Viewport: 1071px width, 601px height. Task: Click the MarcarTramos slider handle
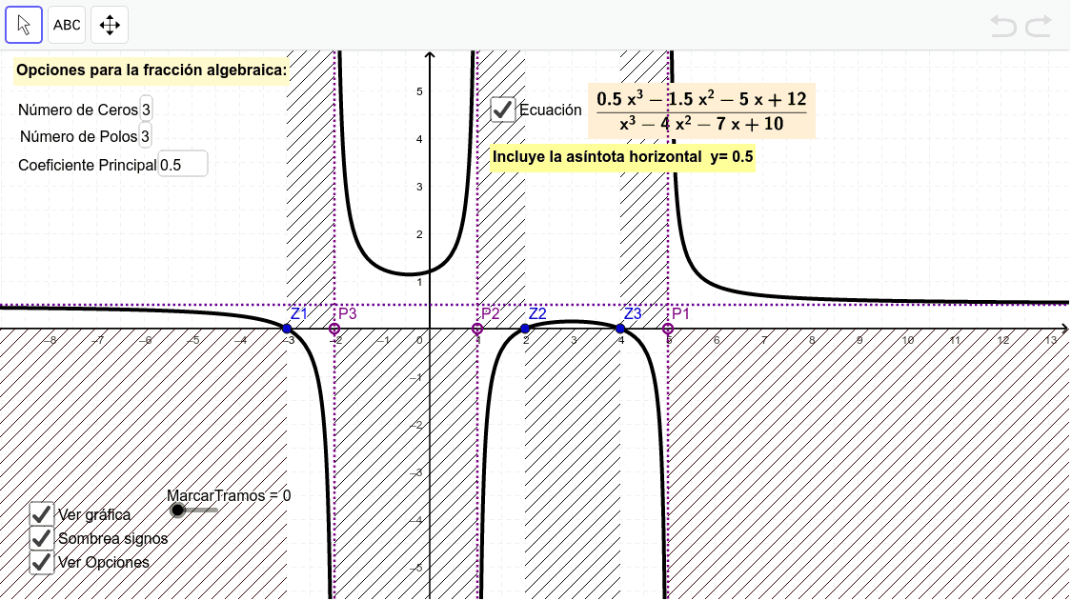[x=177, y=510]
